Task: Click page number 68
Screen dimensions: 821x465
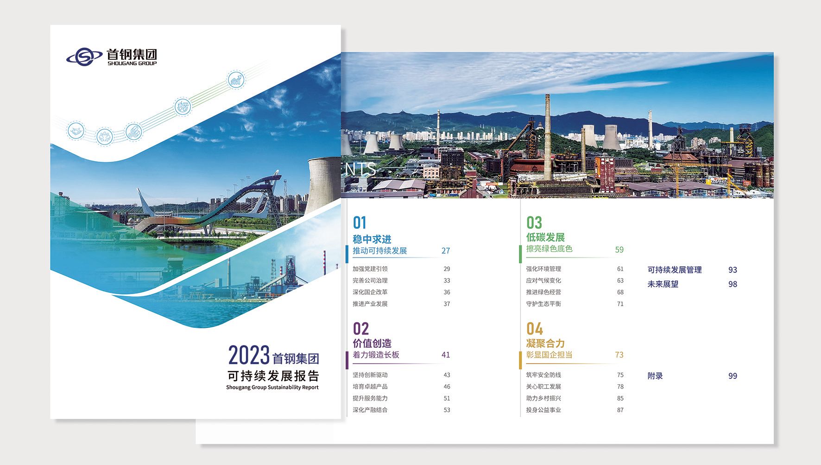Action: (620, 292)
